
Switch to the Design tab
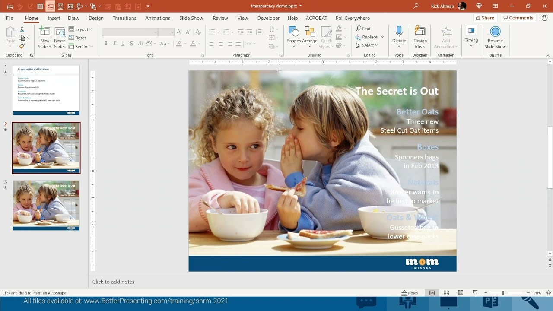click(x=96, y=18)
